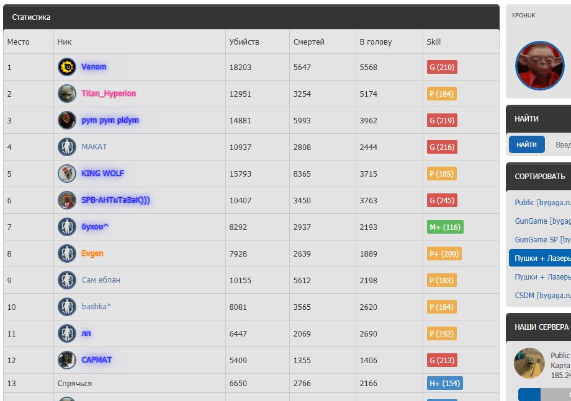This screenshot has height=401, width=571.
Task: Click лл player's default avatar
Action: [x=66, y=333]
